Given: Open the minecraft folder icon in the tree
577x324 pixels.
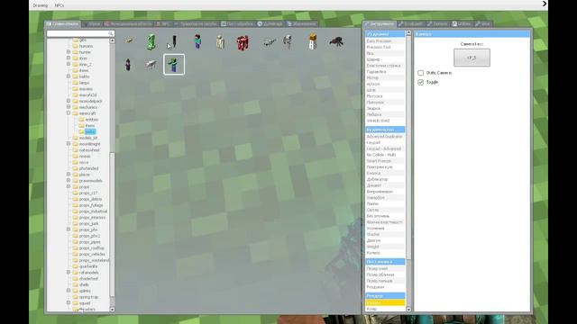Looking at the screenshot, I should [75, 113].
